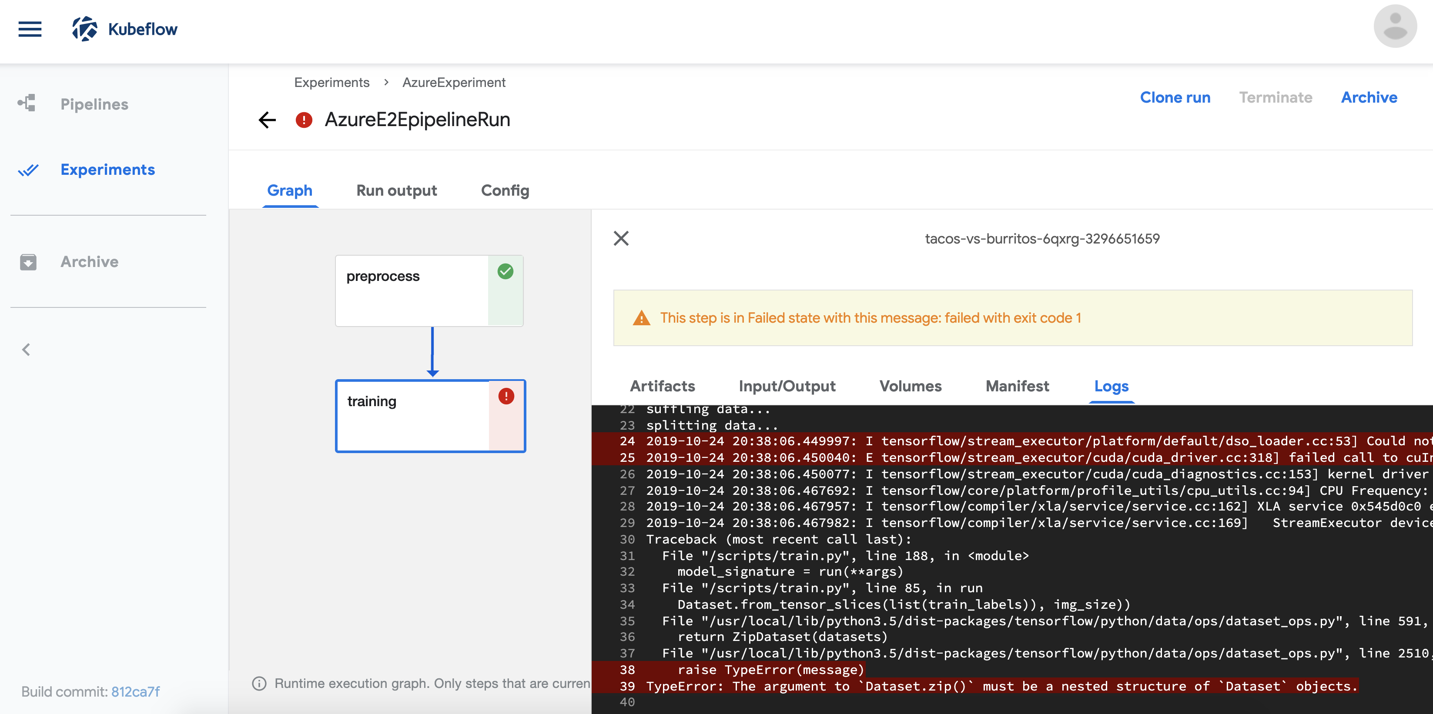Click the step name tacos-vs-burritos-6qxrg-3296651659
The image size is (1433, 714).
(x=1042, y=239)
